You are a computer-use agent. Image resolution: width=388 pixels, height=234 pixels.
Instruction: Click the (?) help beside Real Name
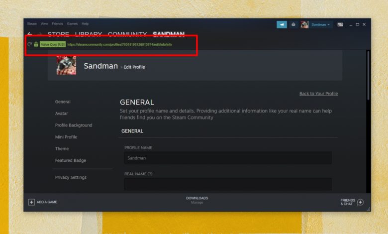[x=150, y=174]
